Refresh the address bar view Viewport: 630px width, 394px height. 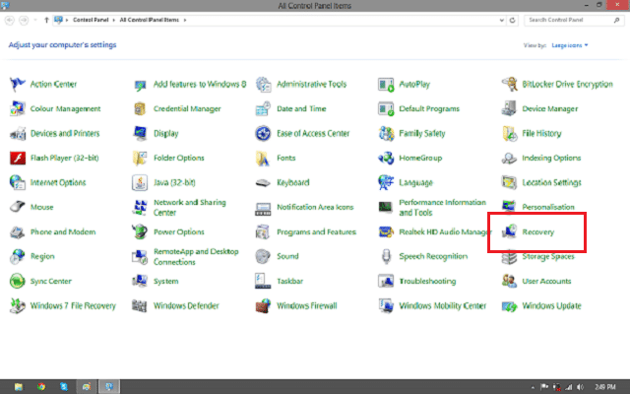coord(512,20)
